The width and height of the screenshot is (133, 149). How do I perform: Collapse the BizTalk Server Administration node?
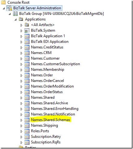[4, 8]
